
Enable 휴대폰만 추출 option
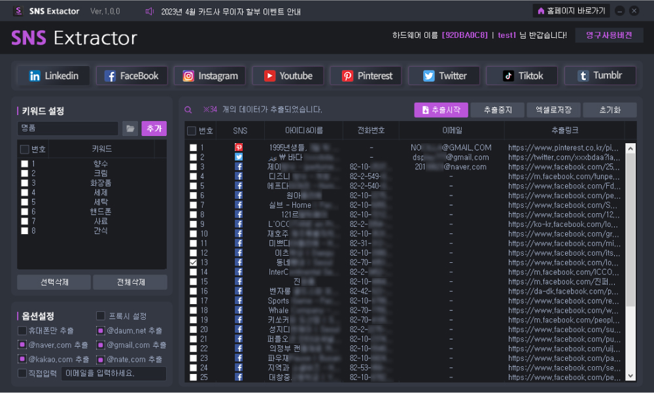point(22,330)
